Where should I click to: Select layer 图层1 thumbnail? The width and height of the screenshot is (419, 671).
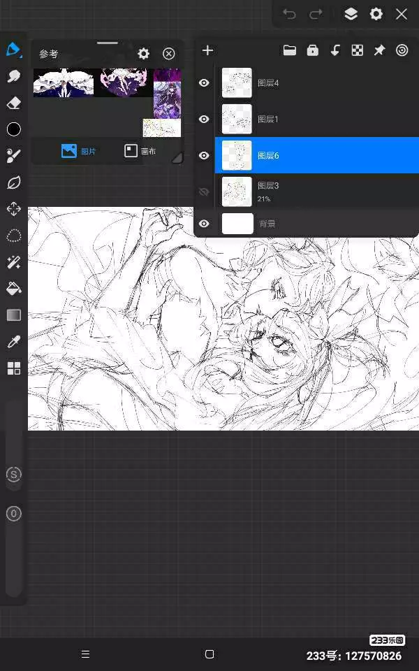(x=237, y=119)
